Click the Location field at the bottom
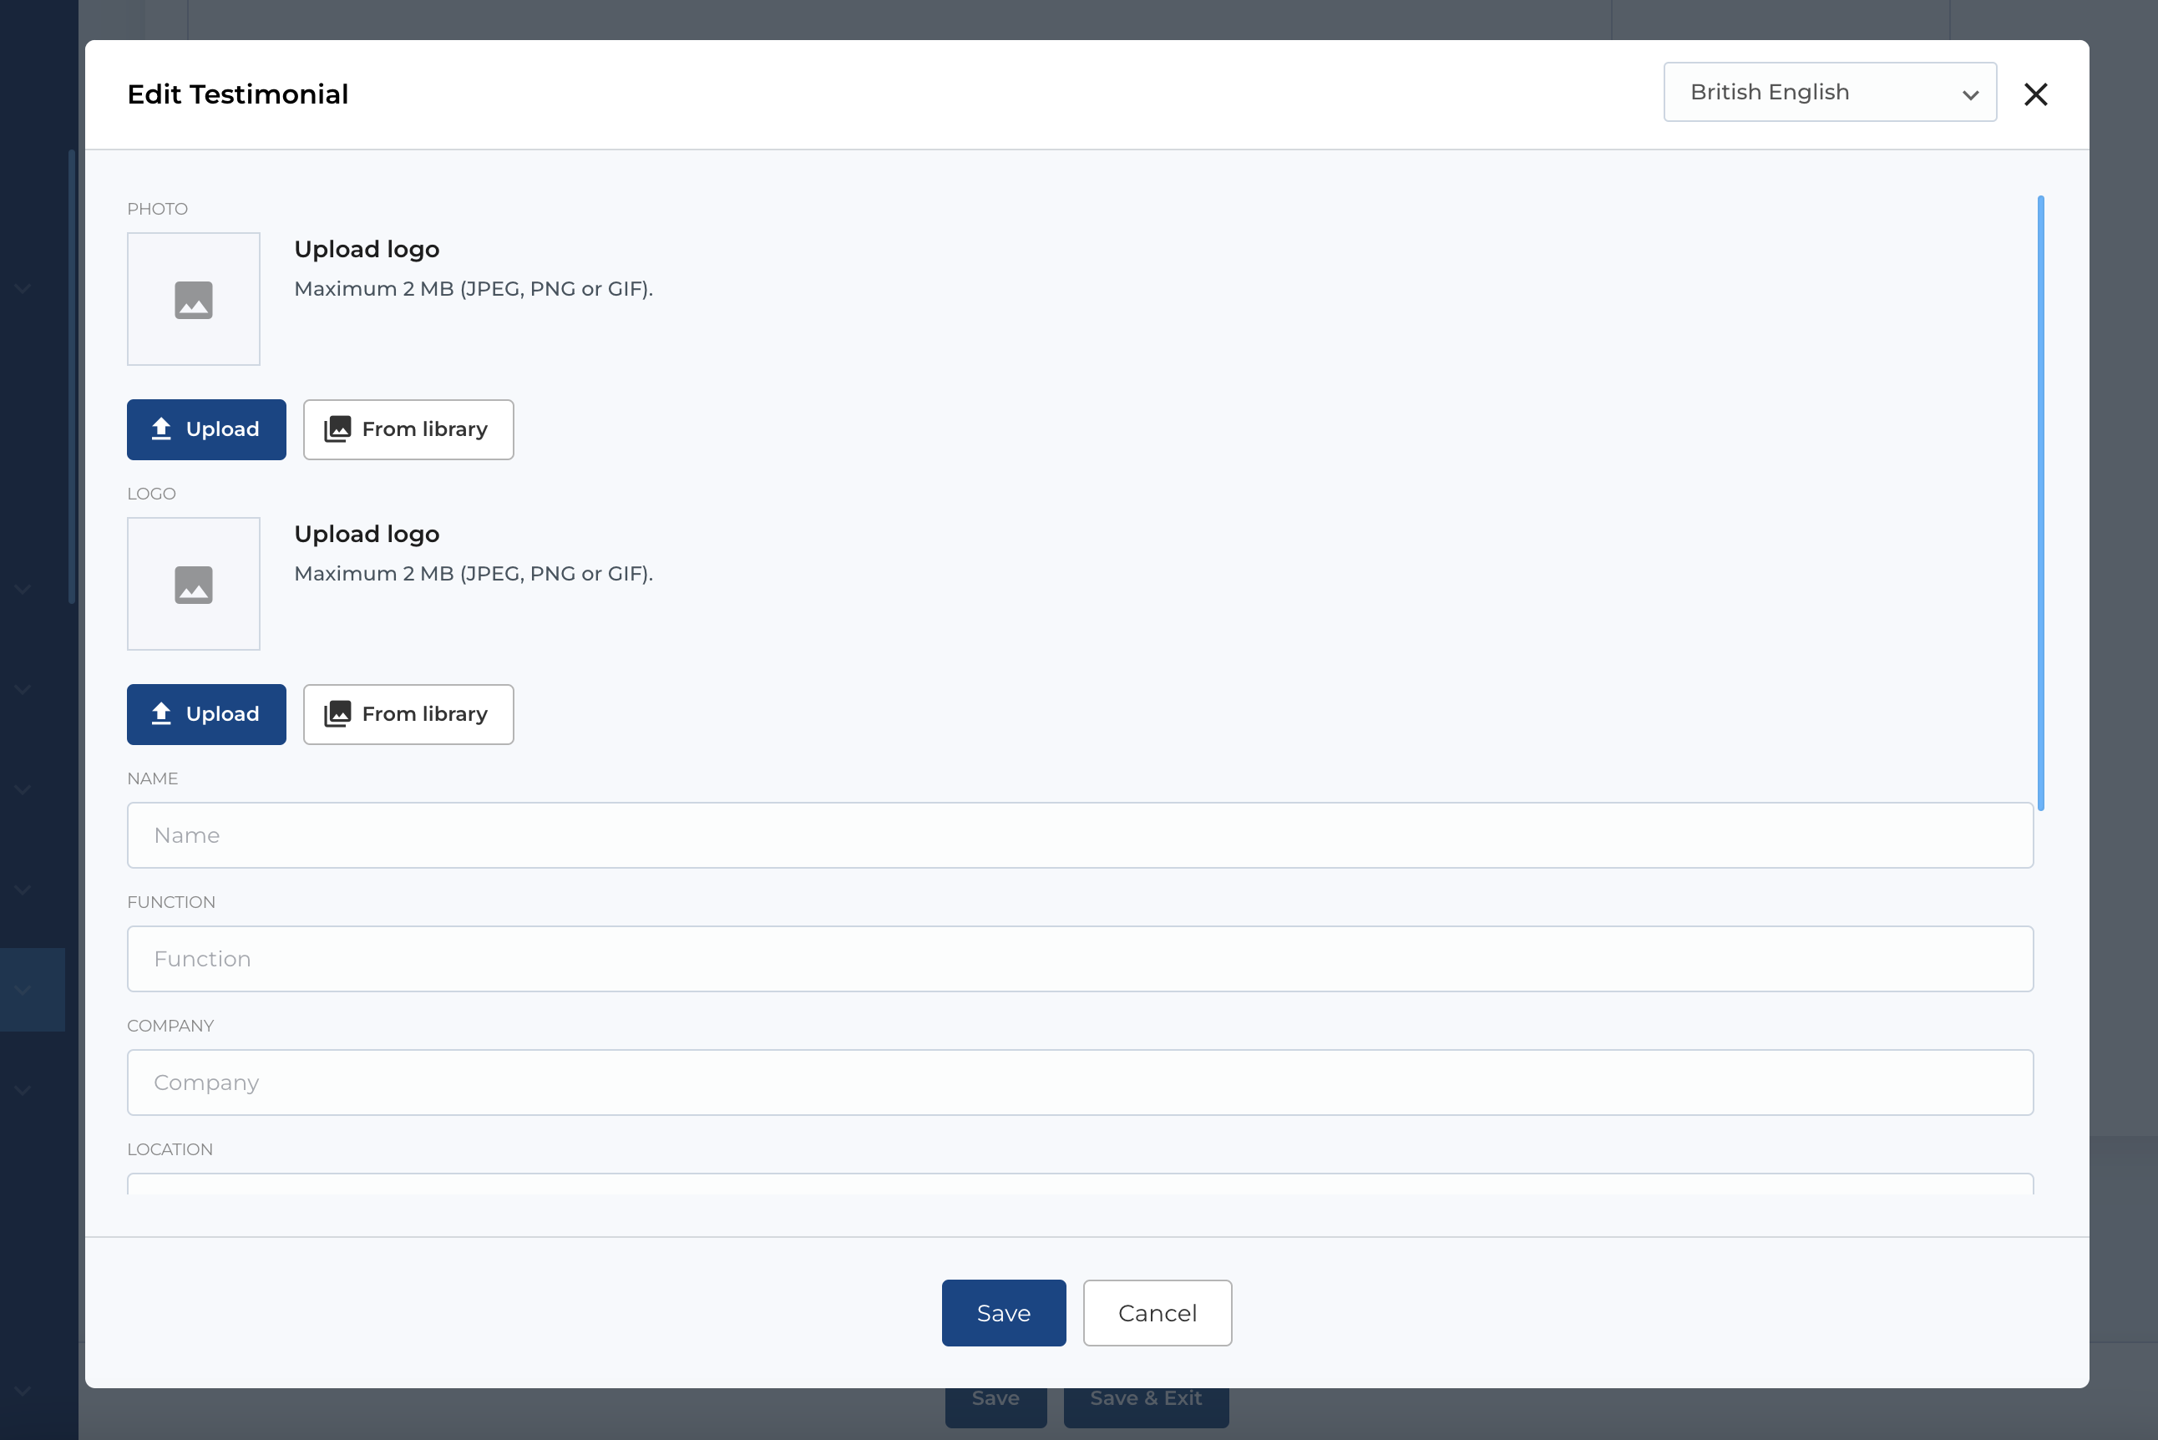This screenshot has height=1440, width=2158. (x=1079, y=1184)
